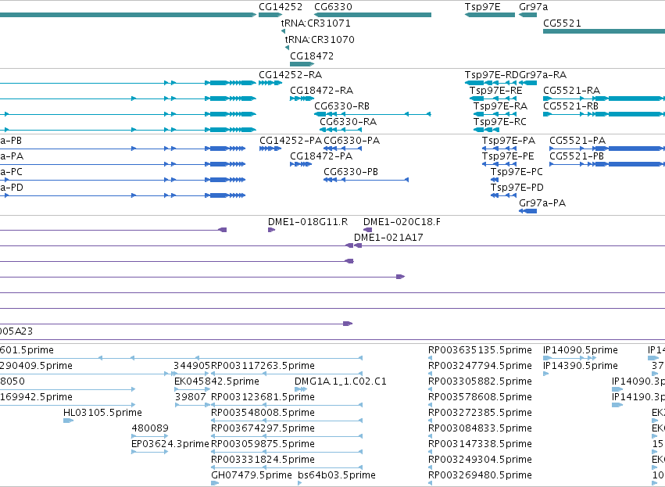Click the IP14090.5prime EST label
Viewport: 665px width, 487px height.
pyautogui.click(x=580, y=350)
